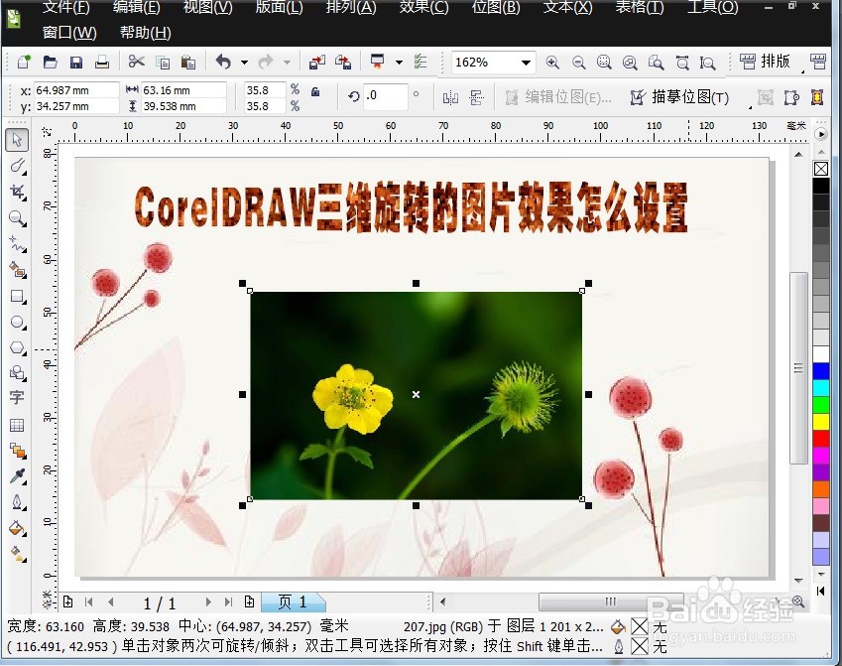The width and height of the screenshot is (842, 666).
Task: Select the Zoom tool
Action: coord(17,217)
